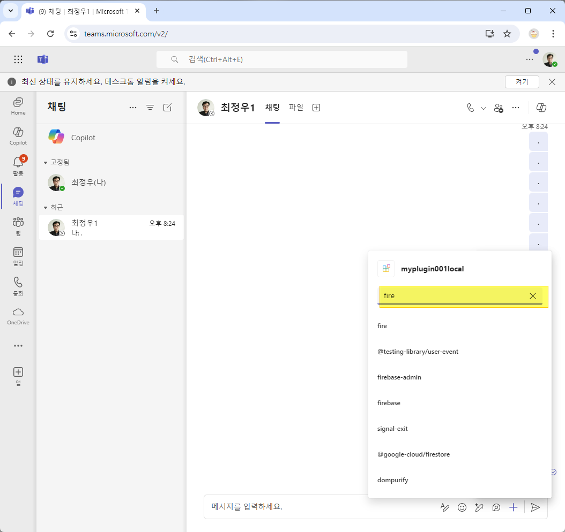Dismiss the desktop notification banner
Screen dimensions: 565x532
(x=552, y=82)
